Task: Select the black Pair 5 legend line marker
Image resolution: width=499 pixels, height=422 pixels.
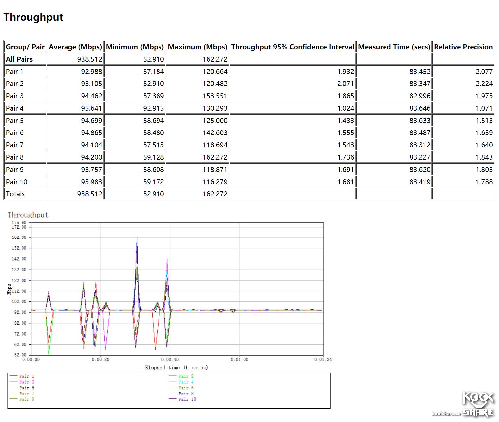Action: (x=13, y=388)
